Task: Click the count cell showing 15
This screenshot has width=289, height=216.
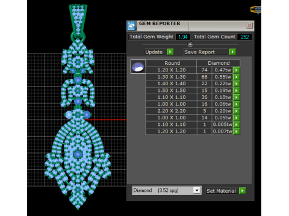Action: pos(204,91)
